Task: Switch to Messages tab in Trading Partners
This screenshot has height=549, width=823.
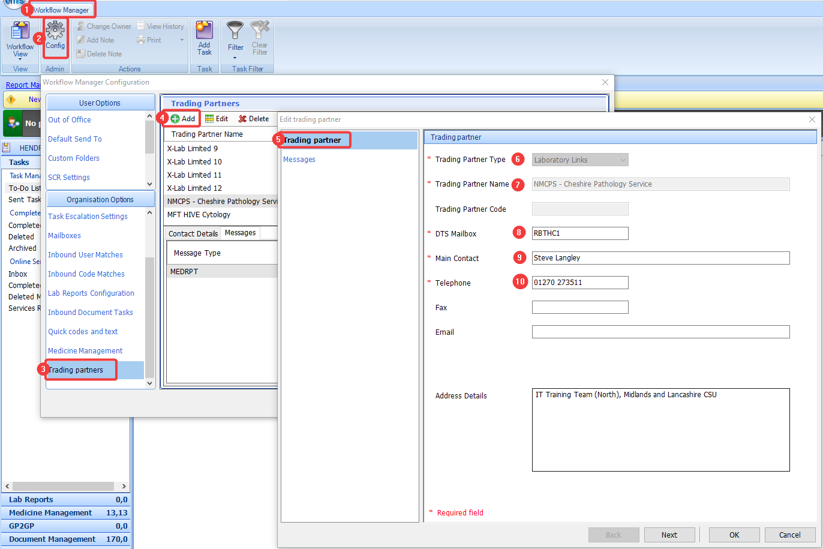Action: pos(241,233)
